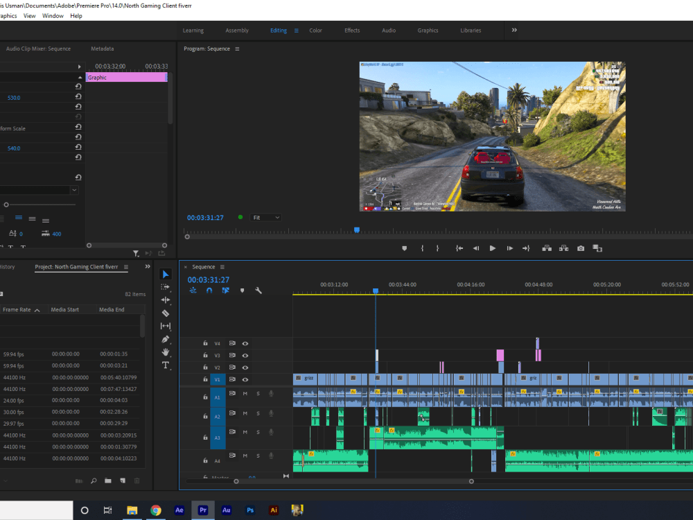
Task: Switch to Effects workspace
Action: [x=352, y=31]
